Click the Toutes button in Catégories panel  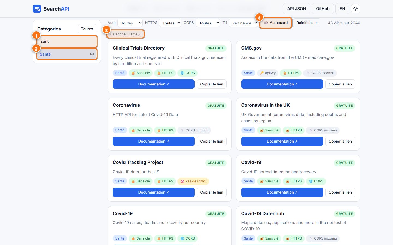[87, 29]
